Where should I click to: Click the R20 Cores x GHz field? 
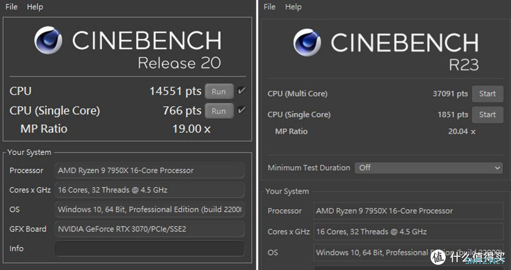point(150,190)
